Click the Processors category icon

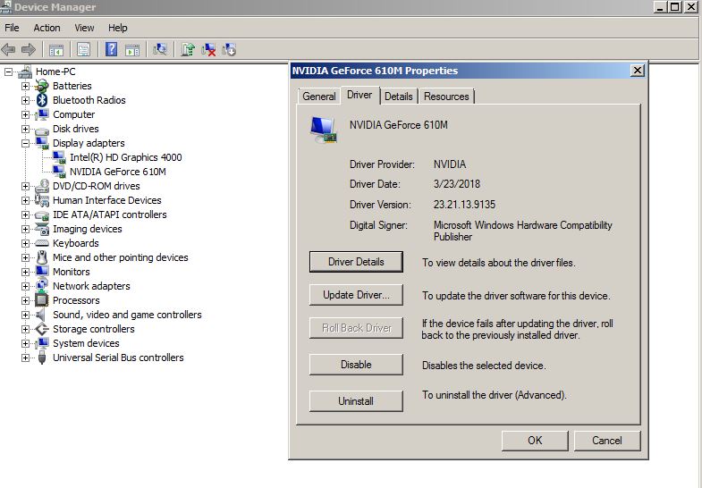(x=42, y=299)
